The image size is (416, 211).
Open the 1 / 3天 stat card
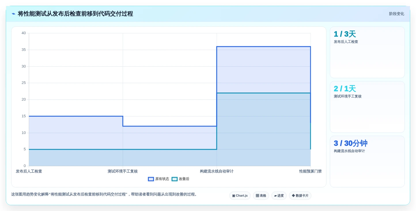[367, 52]
